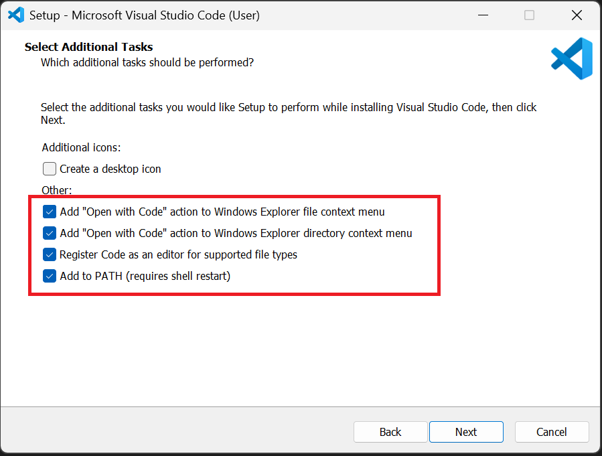Click the 'Other:' group label
This screenshot has width=602, height=456.
click(57, 190)
